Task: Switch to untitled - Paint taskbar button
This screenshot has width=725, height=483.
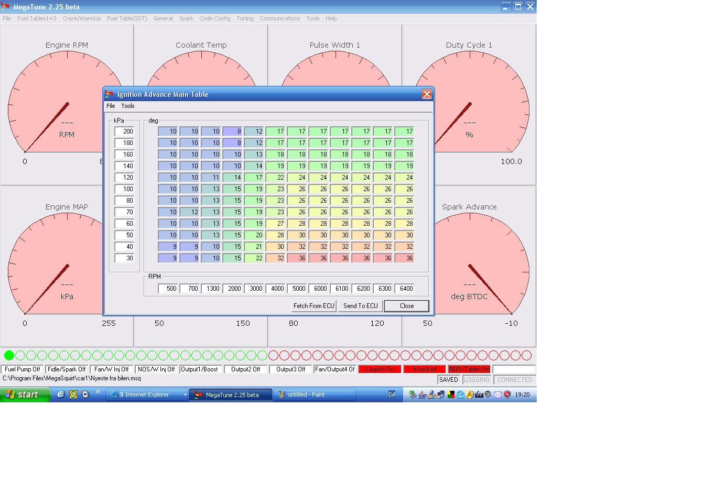Action: (314, 394)
